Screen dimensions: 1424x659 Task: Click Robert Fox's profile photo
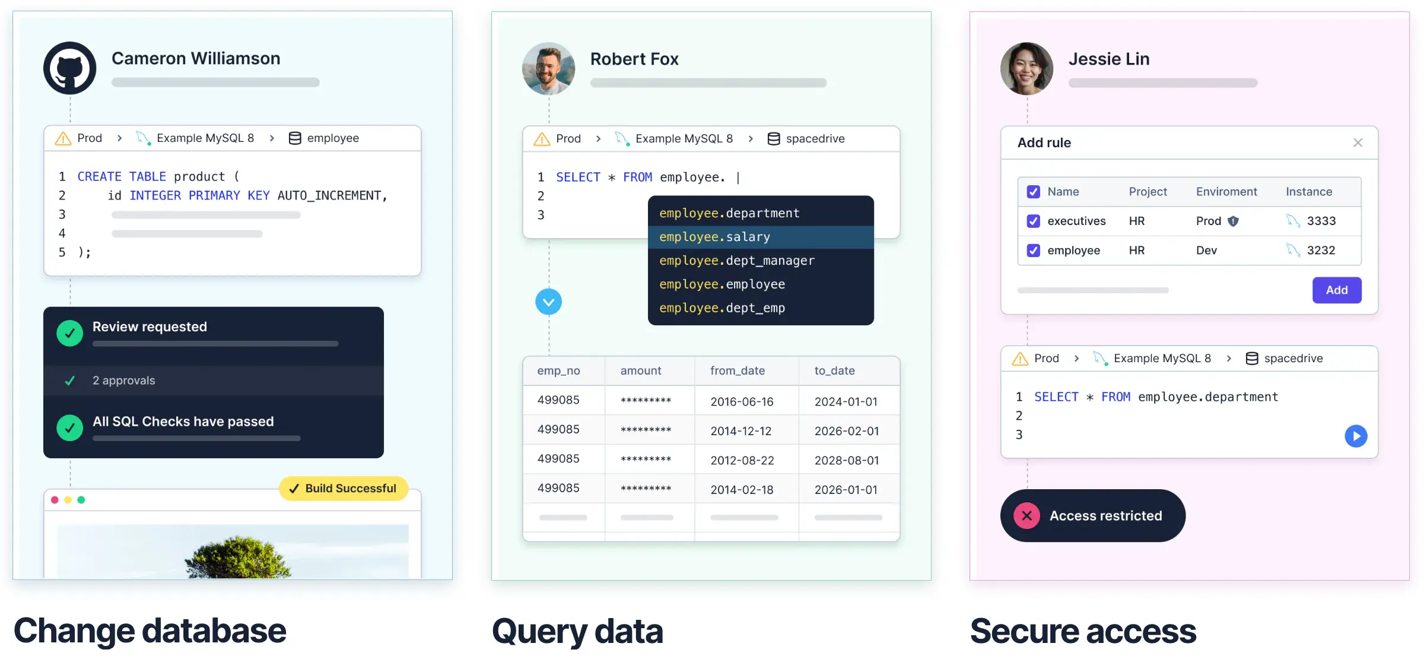tap(548, 68)
